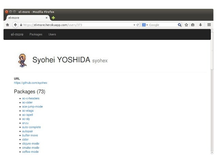This screenshot has height=163, width=217.
Task: Open Users in the navbar
Action: (x=52, y=34)
